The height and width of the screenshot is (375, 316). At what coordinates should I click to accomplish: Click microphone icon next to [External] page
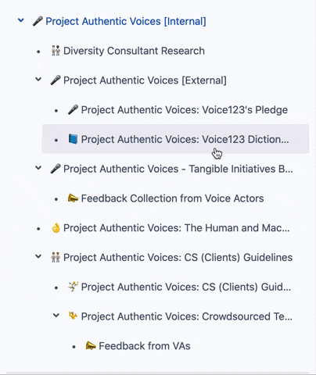(56, 80)
